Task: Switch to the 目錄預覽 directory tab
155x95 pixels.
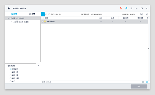Action: pyautogui.click(x=14, y=14)
